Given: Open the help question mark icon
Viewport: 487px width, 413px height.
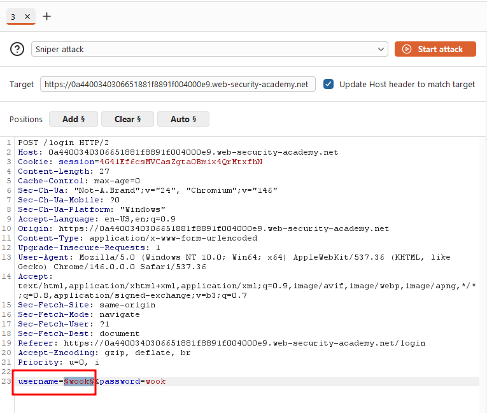Looking at the screenshot, I should coord(17,49).
